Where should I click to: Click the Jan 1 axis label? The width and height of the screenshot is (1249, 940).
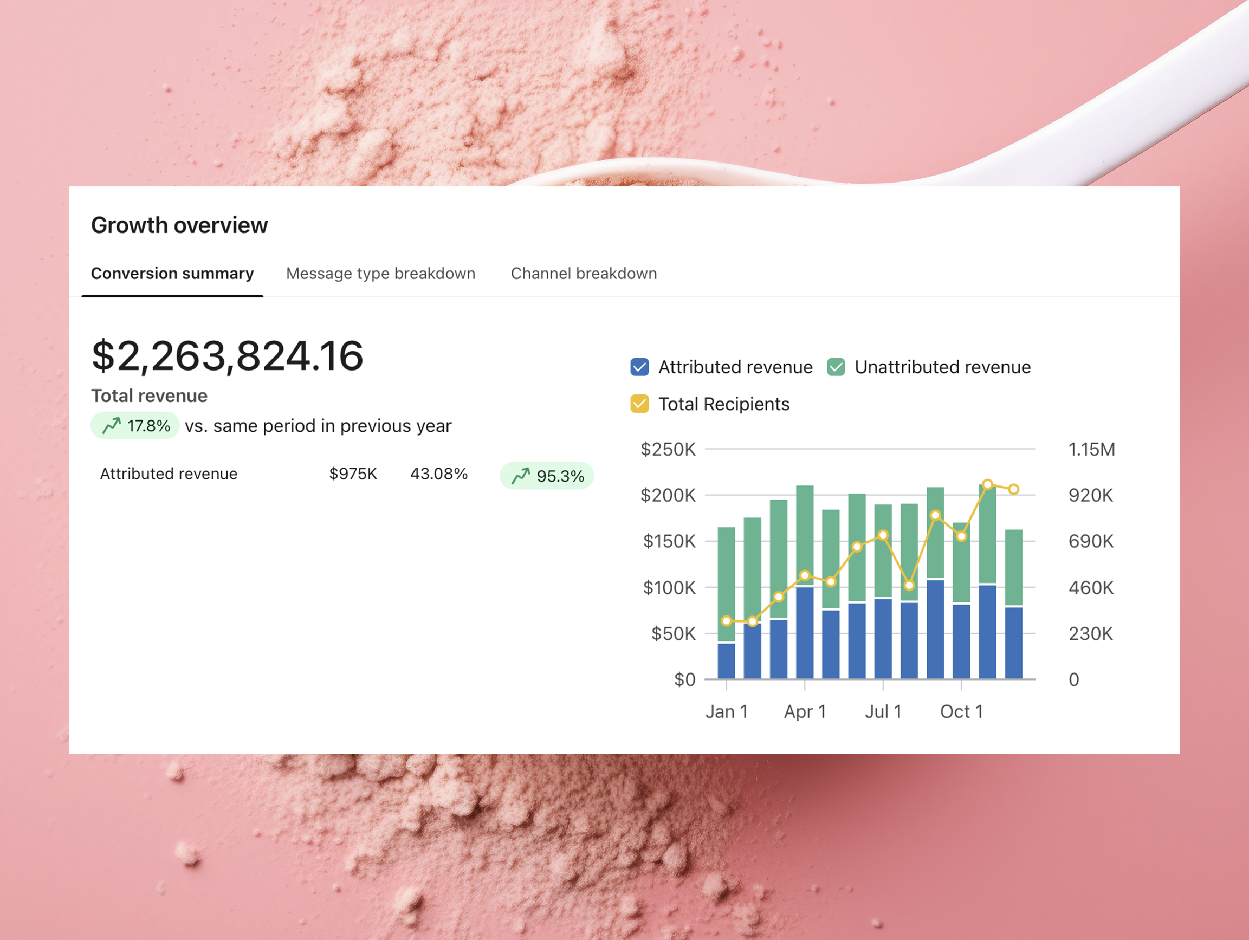[x=726, y=711]
